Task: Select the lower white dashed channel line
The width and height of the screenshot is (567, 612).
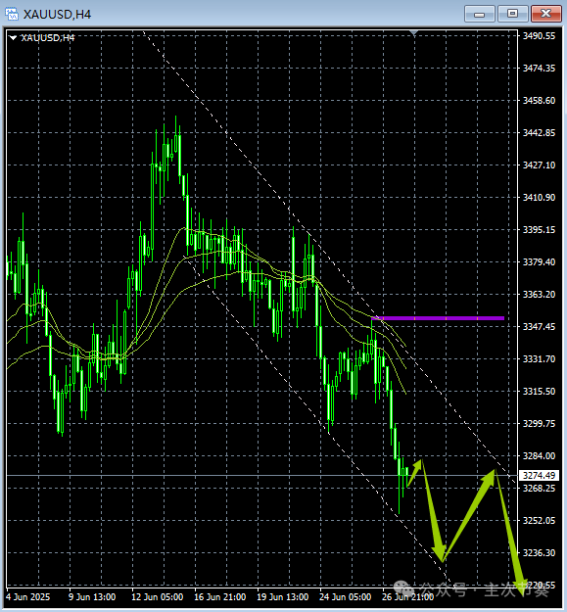Action: click(316, 419)
